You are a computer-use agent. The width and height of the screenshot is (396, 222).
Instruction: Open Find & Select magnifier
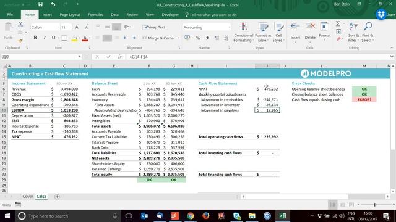coord(368,32)
